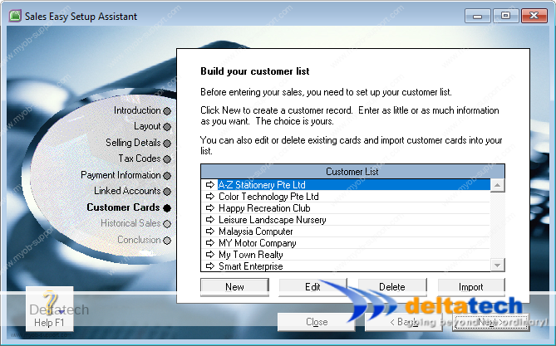Click the arrow icon next to MY Motor Company
Viewport: 556px width, 346px height.
[210, 243]
